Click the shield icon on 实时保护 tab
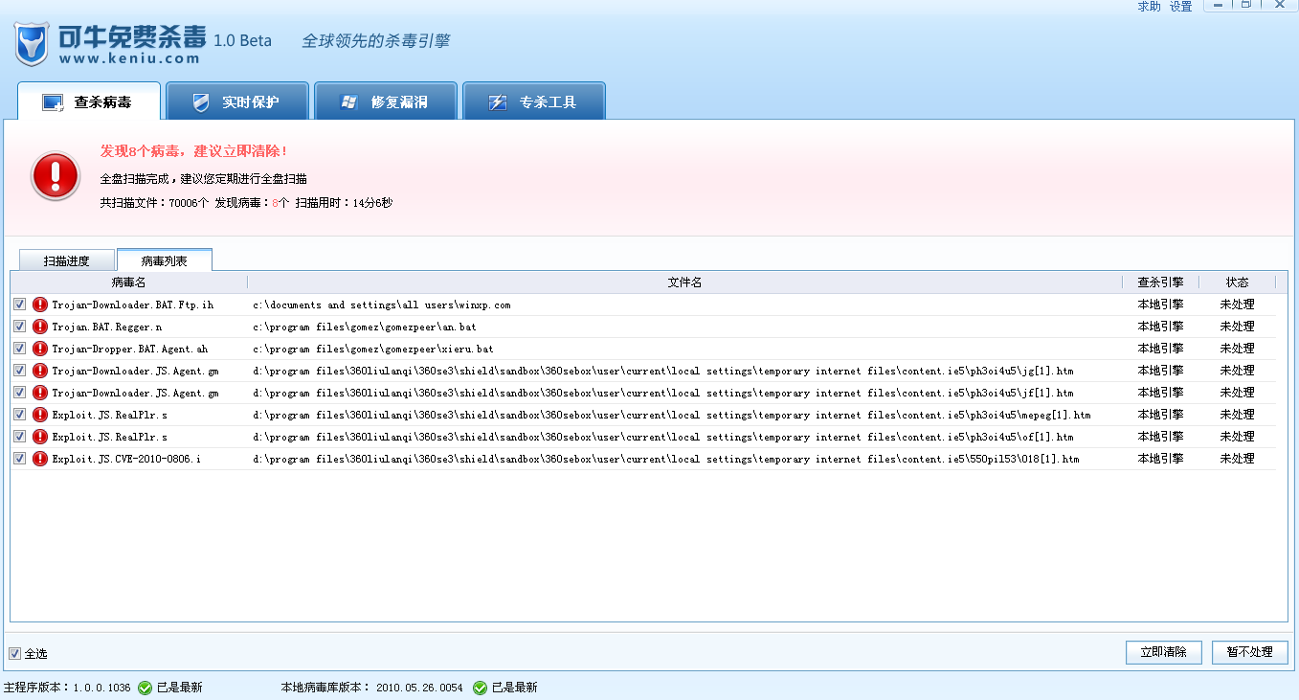 click(x=200, y=102)
